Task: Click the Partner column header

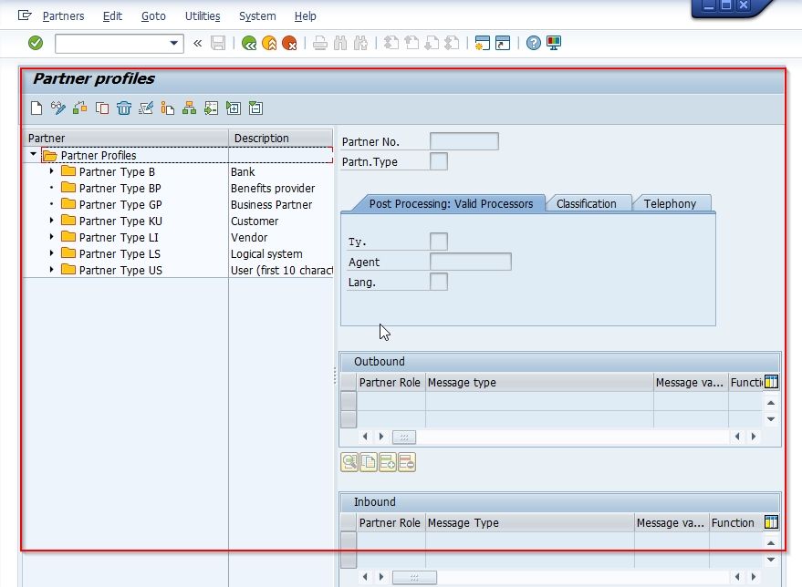Action: pos(126,138)
